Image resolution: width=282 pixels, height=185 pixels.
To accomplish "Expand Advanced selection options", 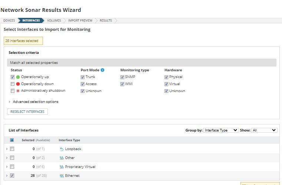I will [10, 102].
